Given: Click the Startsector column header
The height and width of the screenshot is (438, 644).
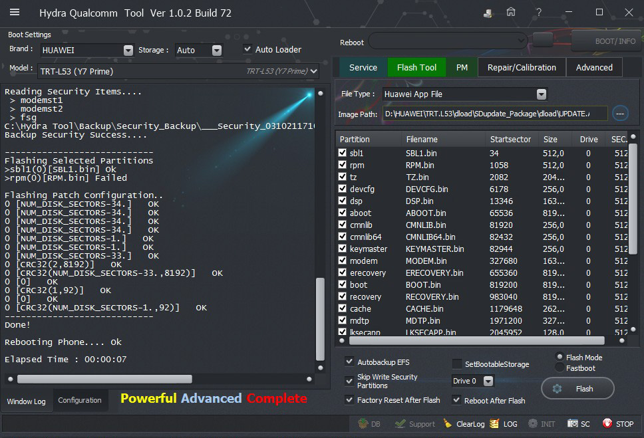Looking at the screenshot, I should [510, 139].
